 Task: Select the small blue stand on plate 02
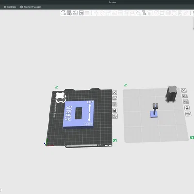tap(154, 114)
